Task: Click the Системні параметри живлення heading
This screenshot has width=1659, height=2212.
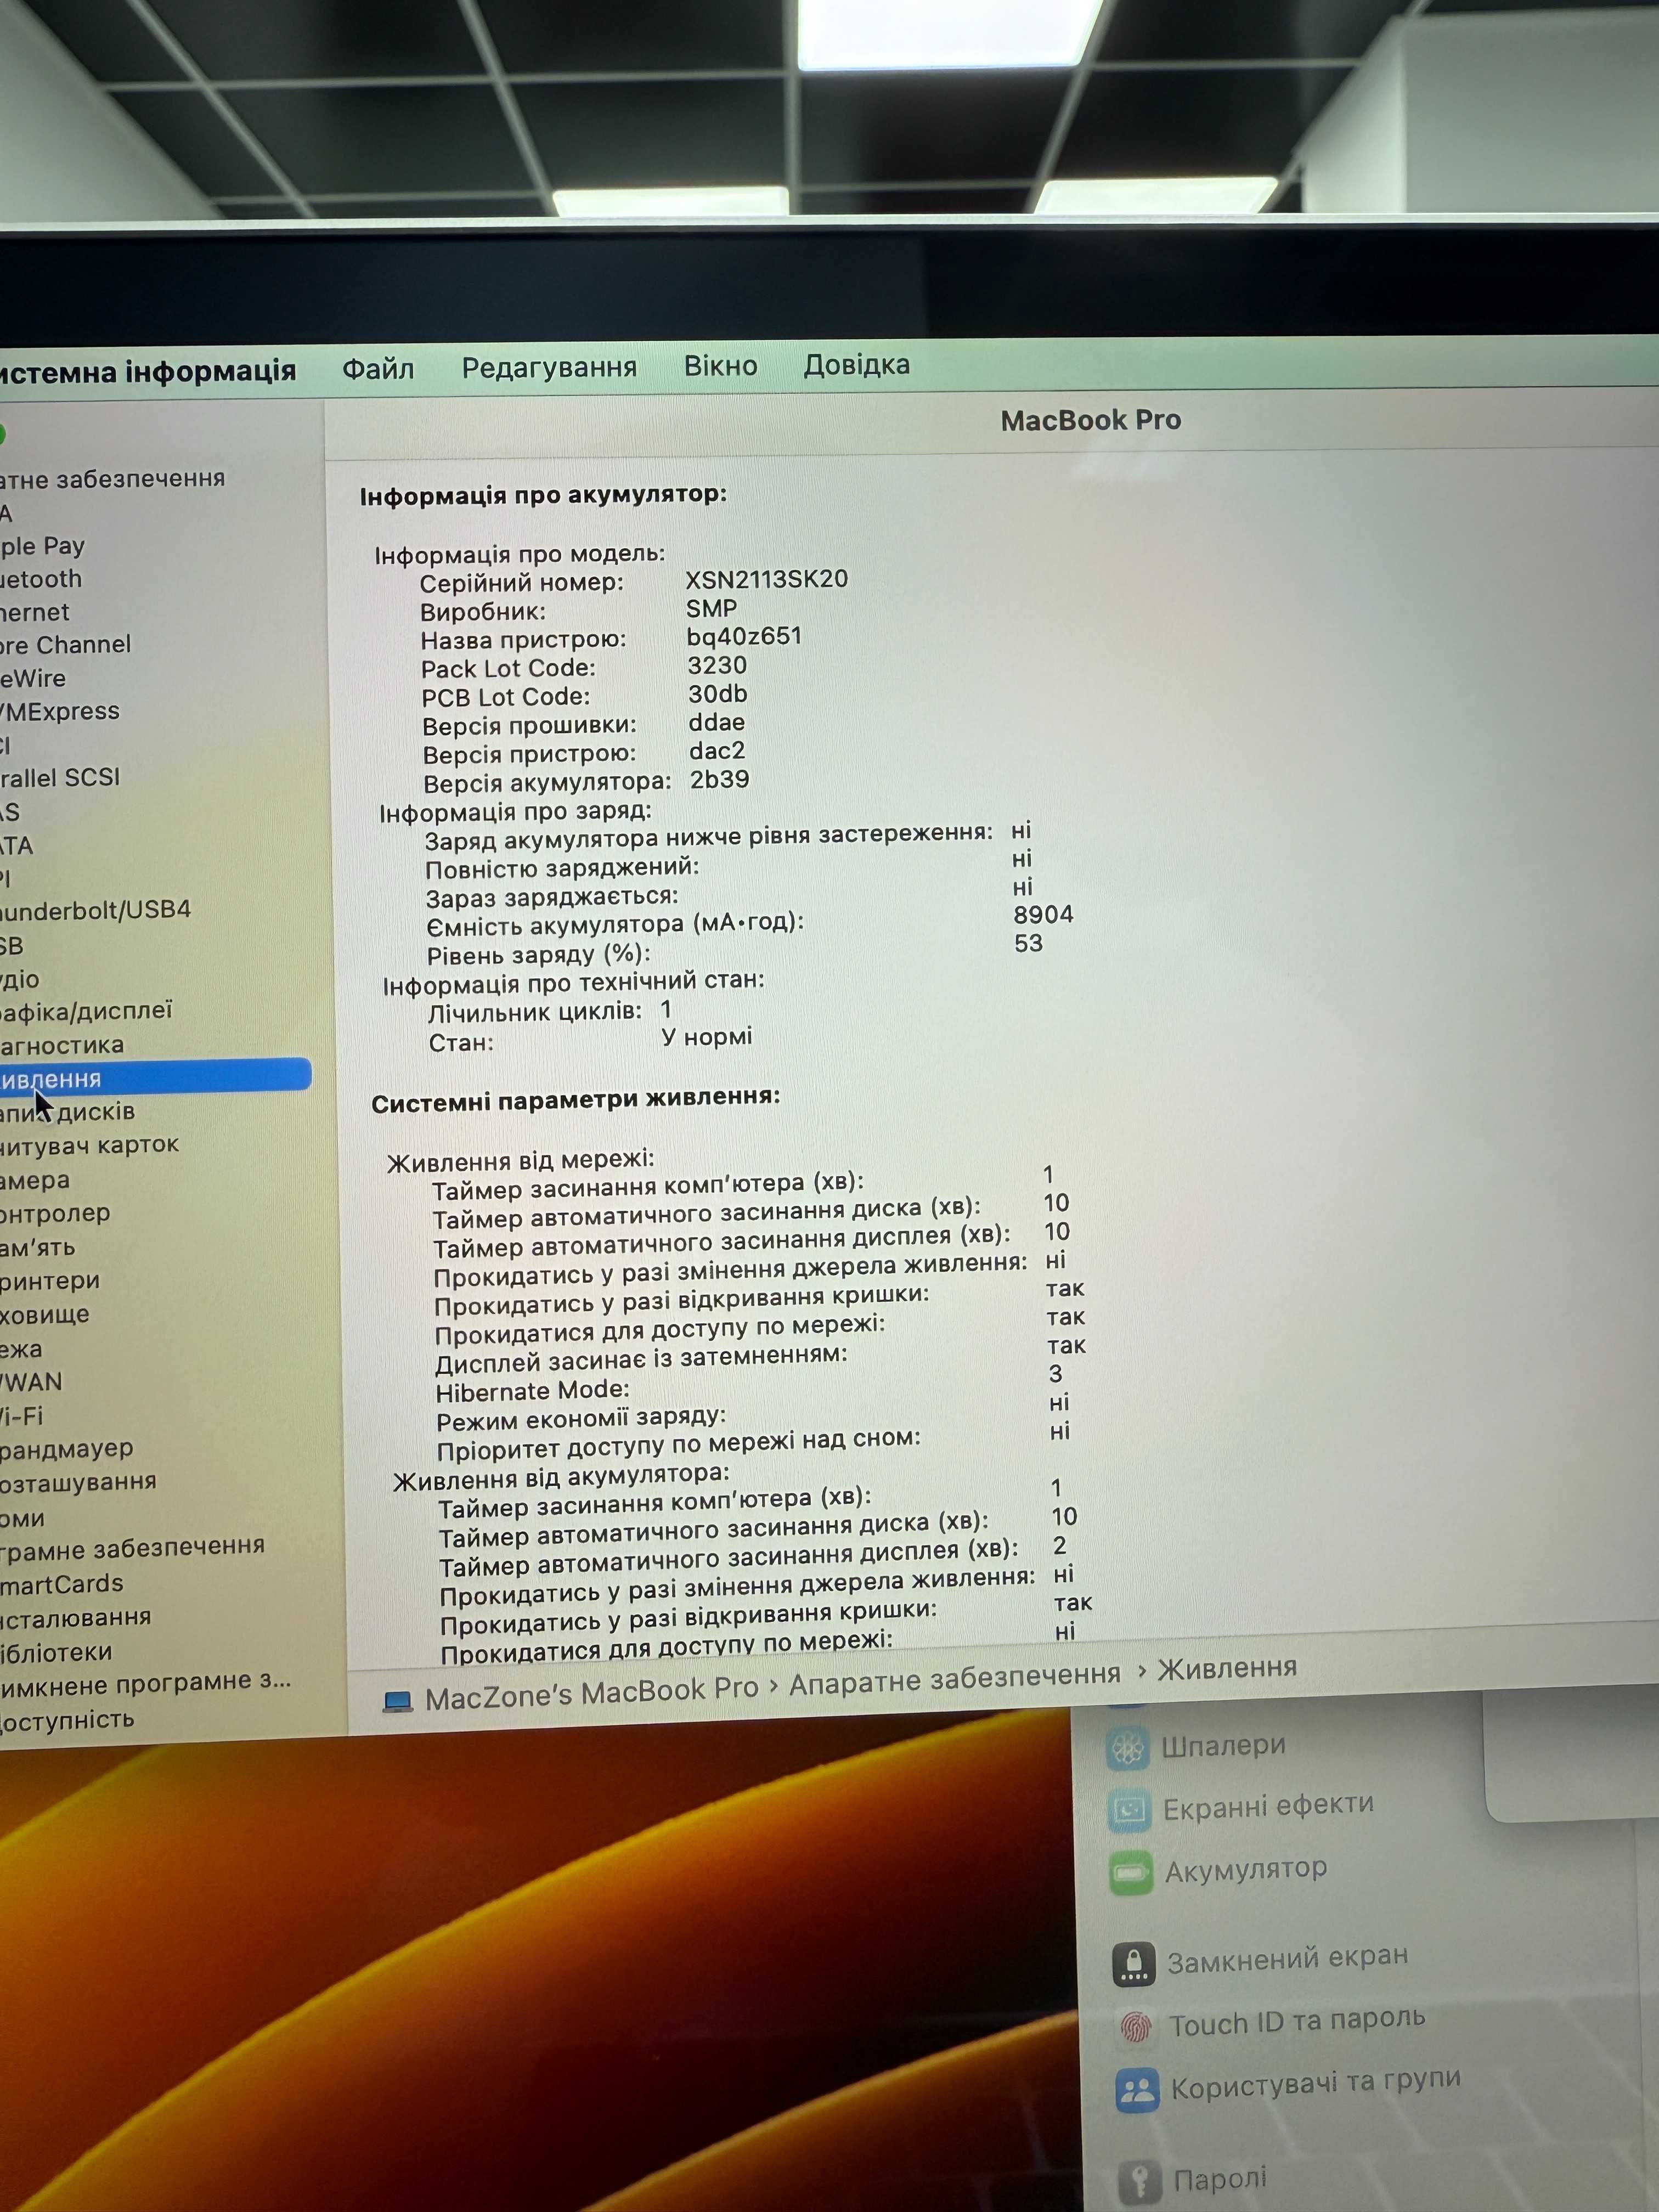Action: pyautogui.click(x=575, y=1100)
